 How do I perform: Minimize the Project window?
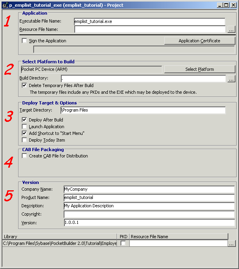coord(220,5)
